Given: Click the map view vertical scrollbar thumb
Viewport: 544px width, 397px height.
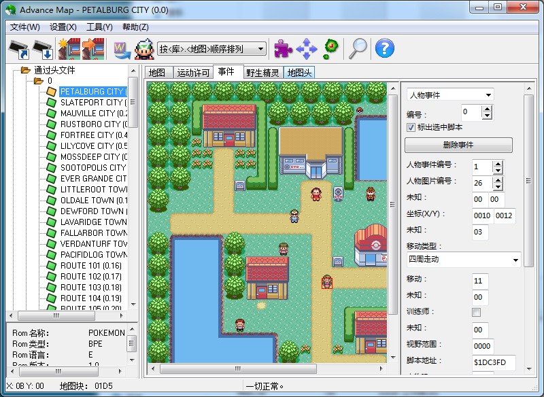Looking at the screenshot, I should (393, 204).
